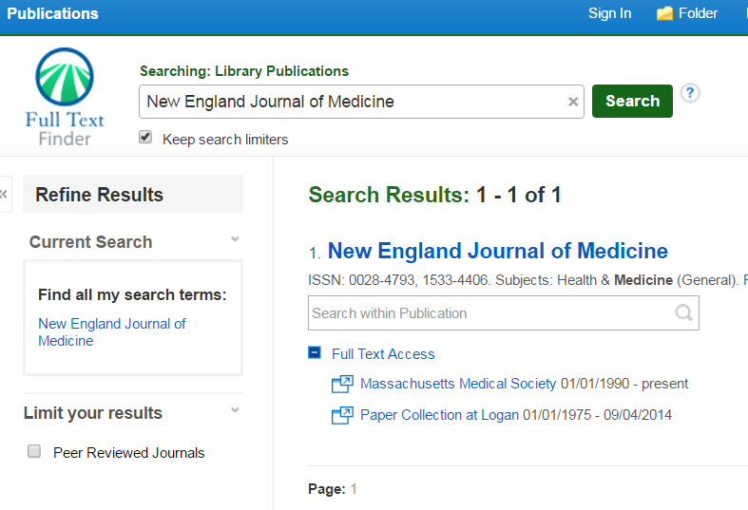The image size is (748, 510).
Task: Click the Refine Results heading
Action: pyautogui.click(x=99, y=195)
